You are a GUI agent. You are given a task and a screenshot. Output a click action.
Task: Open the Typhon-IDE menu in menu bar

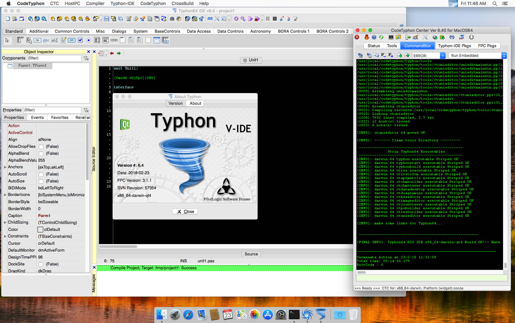click(x=122, y=3)
